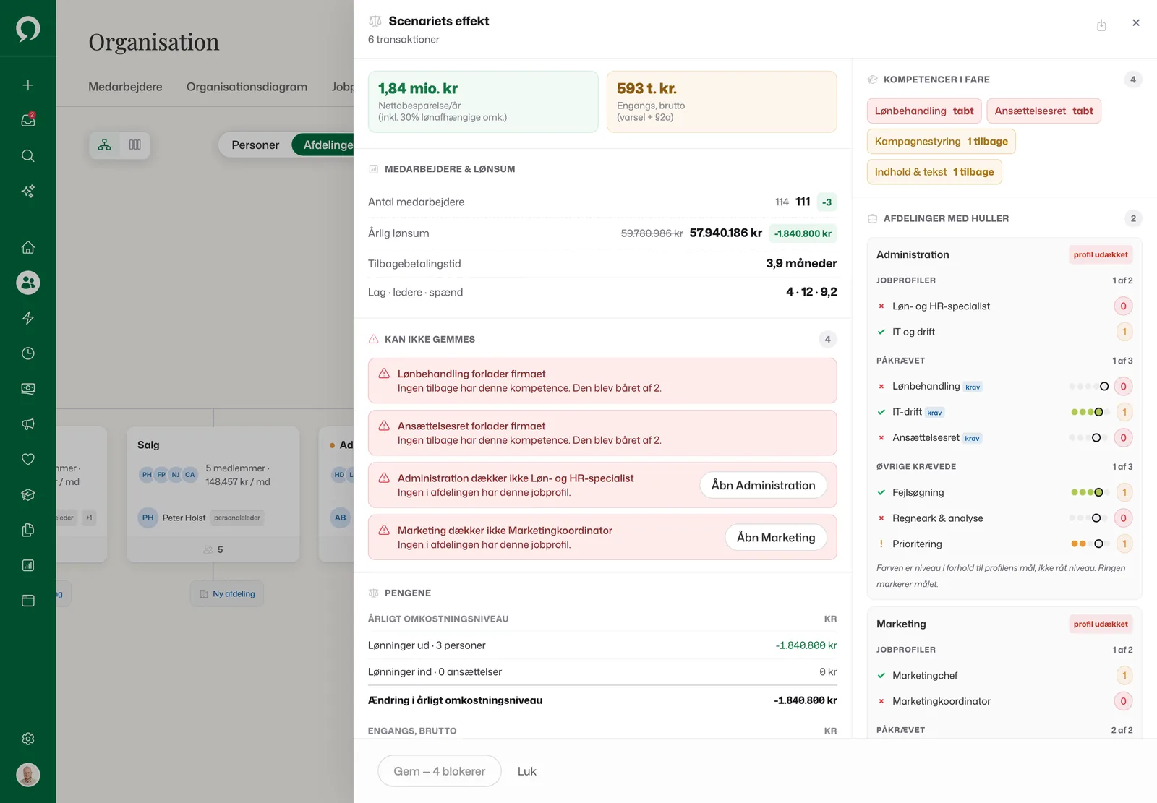Click the Løn- og HR-specialist row

click(1004, 306)
